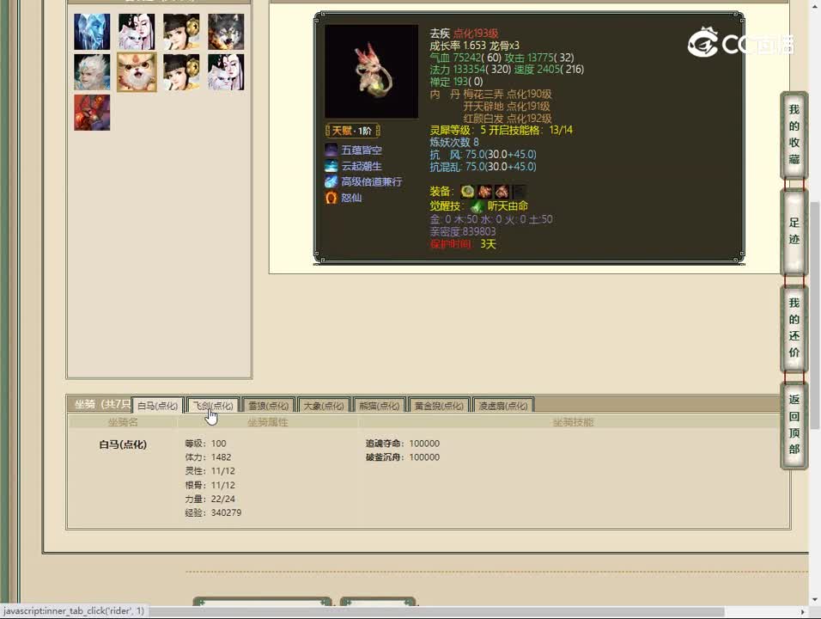This screenshot has width=821, height=619.
Task: Click the 保护时间 3天 line
Action: pos(463,243)
